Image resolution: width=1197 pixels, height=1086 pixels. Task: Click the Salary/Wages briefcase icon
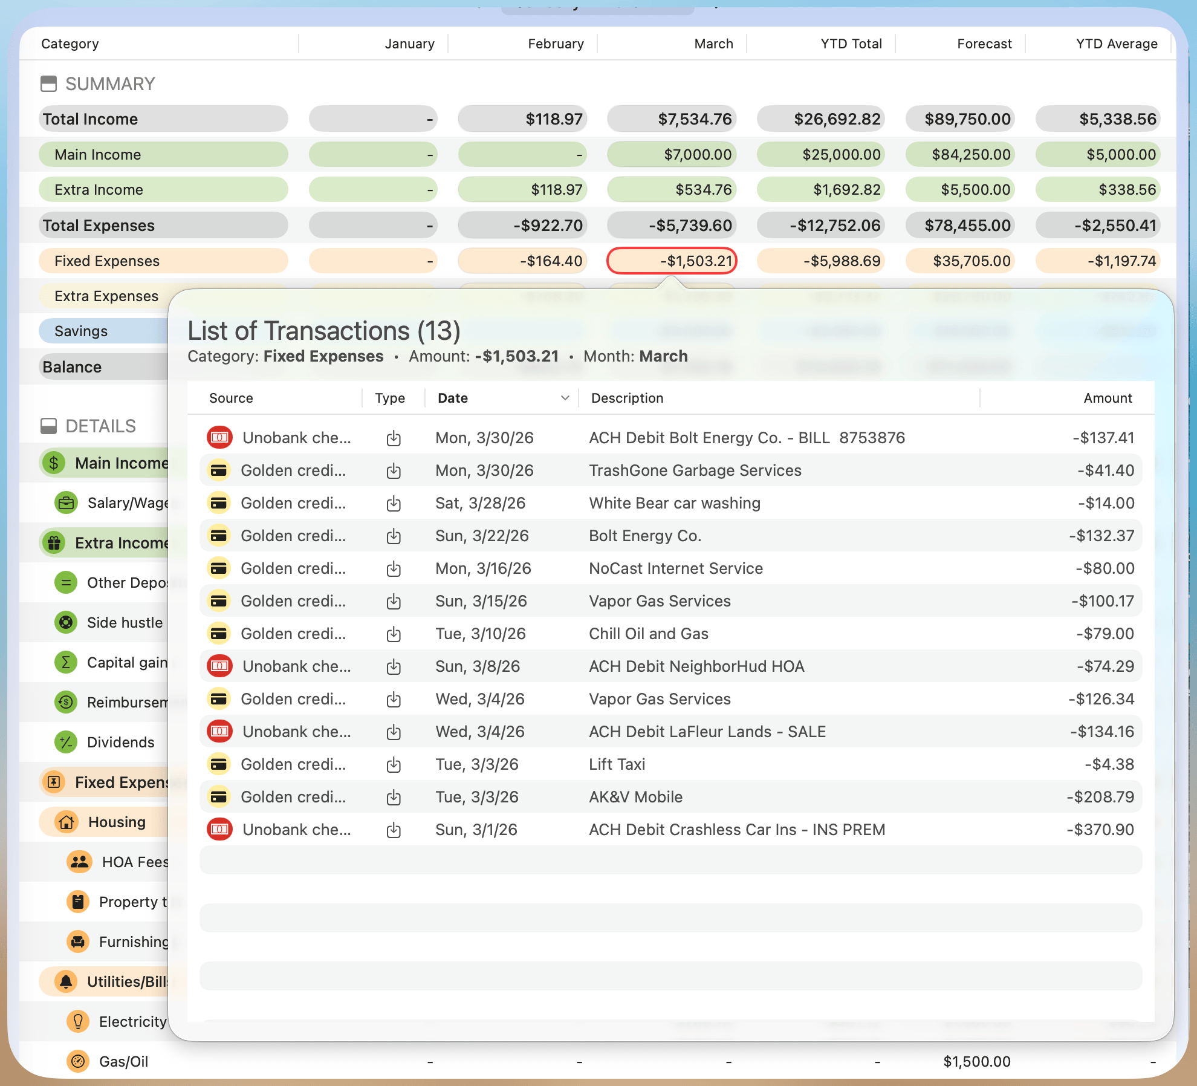[66, 502]
